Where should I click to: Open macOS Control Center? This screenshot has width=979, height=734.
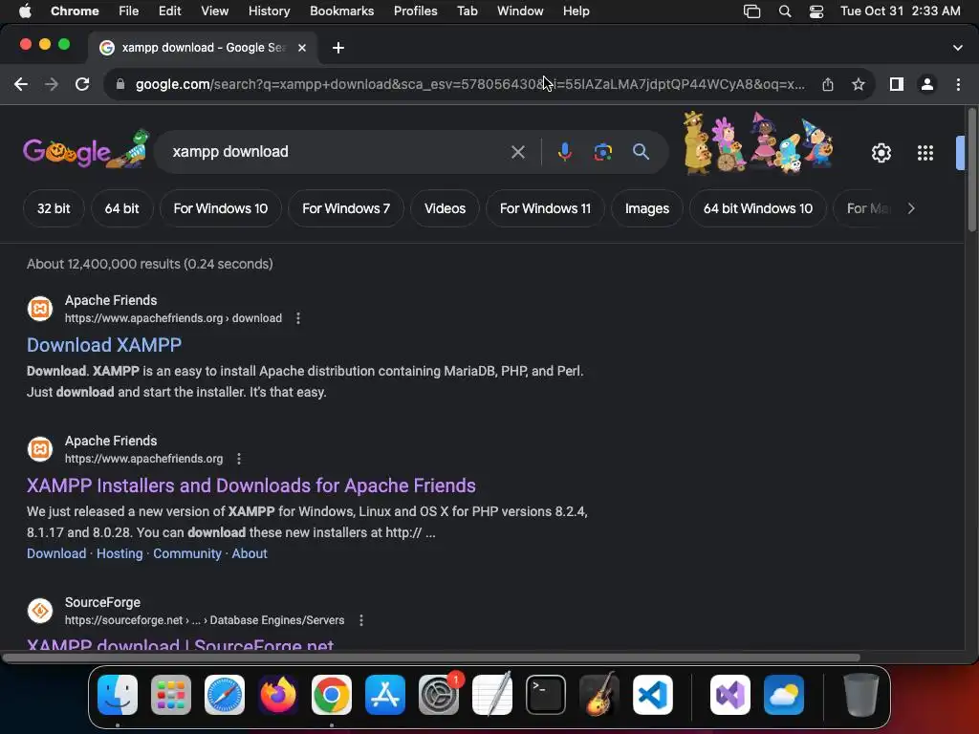(x=816, y=11)
